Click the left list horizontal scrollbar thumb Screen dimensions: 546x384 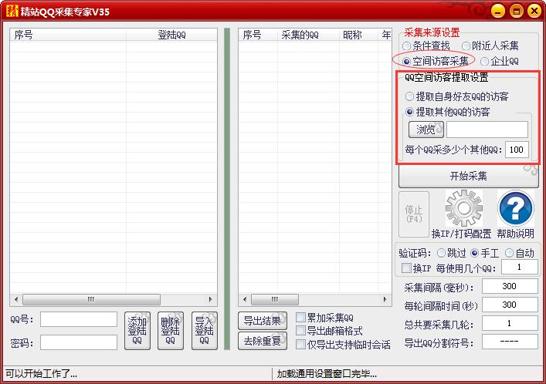(x=91, y=299)
